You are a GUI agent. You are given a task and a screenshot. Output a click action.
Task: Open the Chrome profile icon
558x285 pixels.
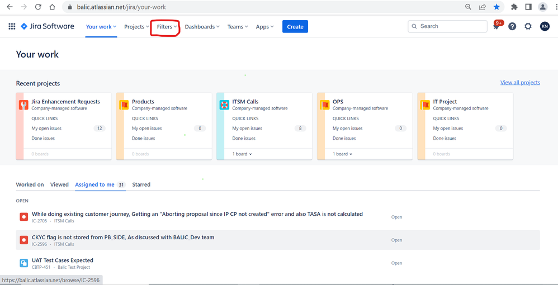(x=542, y=7)
